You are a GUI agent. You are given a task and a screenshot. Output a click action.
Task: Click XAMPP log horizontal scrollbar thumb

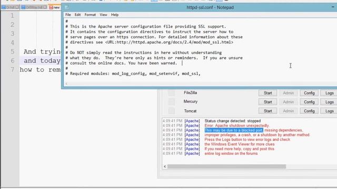(x=227, y=166)
